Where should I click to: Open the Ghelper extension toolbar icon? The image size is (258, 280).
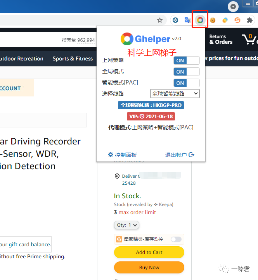click(200, 20)
